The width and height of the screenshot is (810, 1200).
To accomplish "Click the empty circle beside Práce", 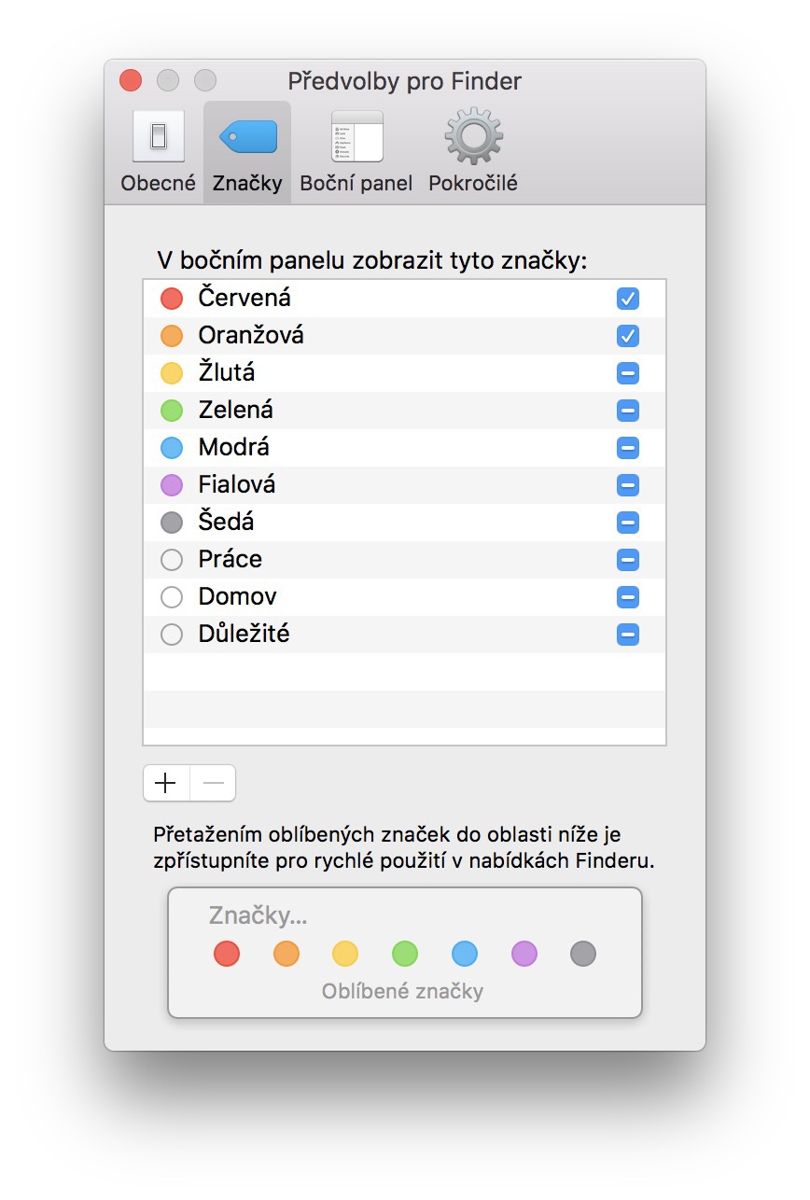I will (x=172, y=560).
